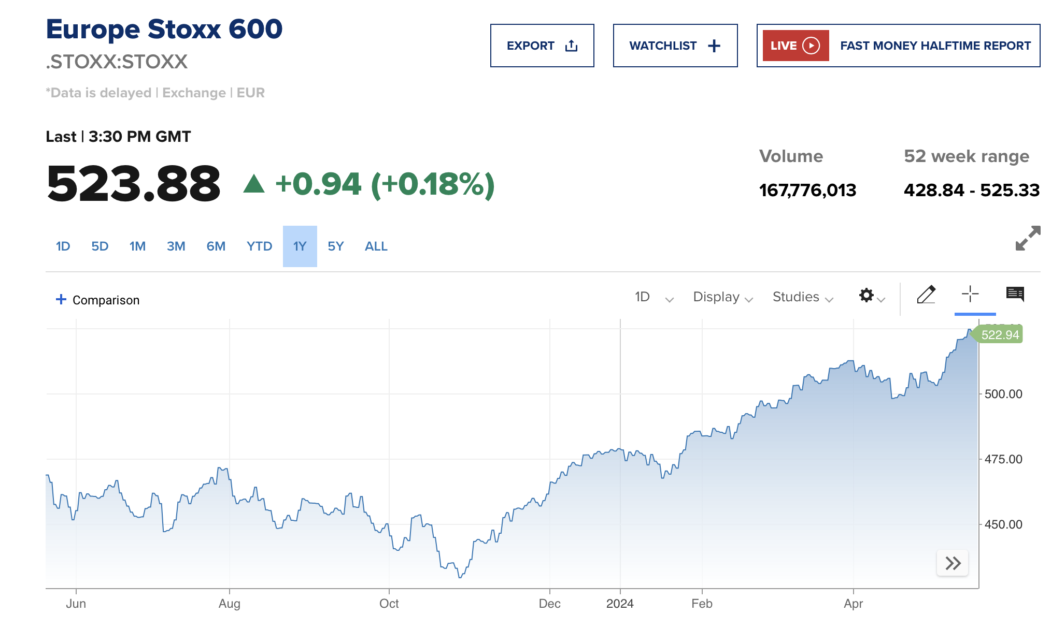Select the pencil drawing tool
Screen dimensions: 1051x644
pyautogui.click(x=926, y=295)
